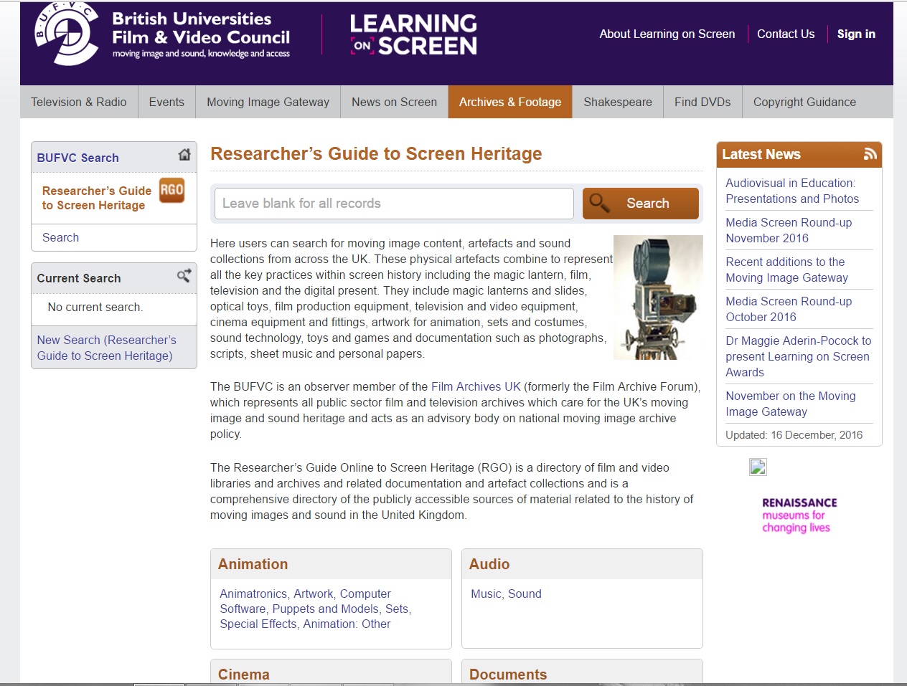Open Dr Maggie Aderin-Pocock news item
This screenshot has width=907, height=686.
tap(799, 356)
